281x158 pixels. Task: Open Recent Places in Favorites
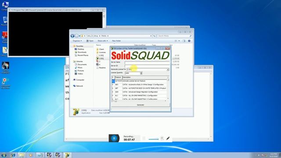point(83,55)
